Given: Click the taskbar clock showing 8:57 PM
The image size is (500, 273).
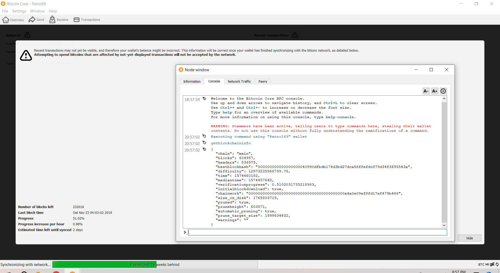Looking at the screenshot, I should click(x=459, y=271).
